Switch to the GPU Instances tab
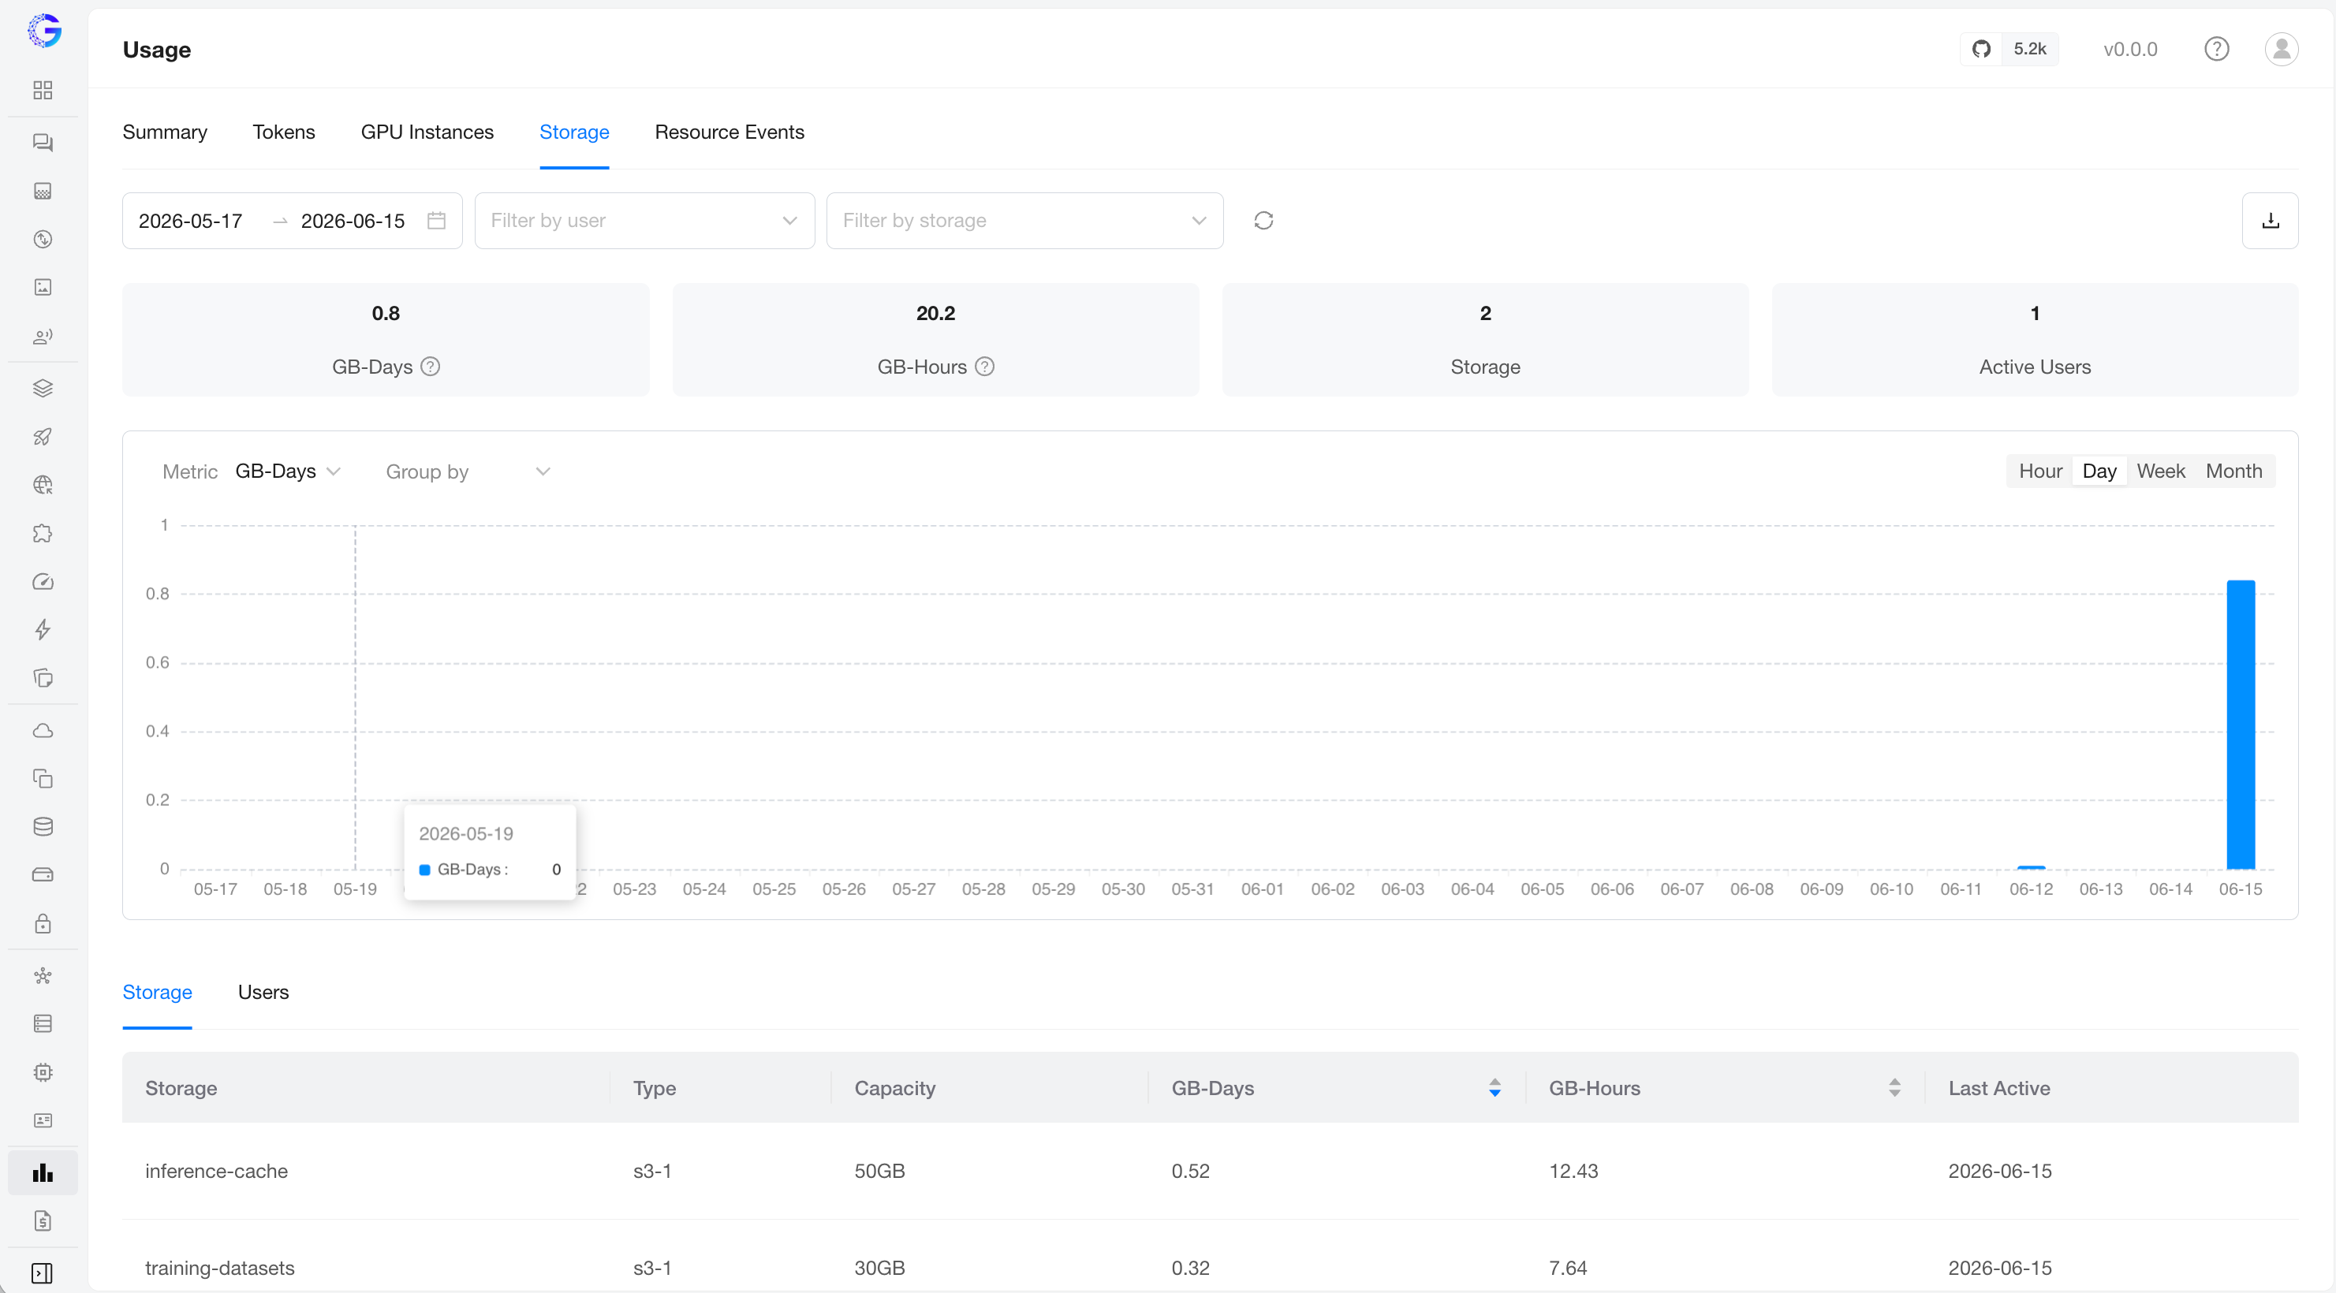This screenshot has height=1293, width=2336. pos(427,132)
